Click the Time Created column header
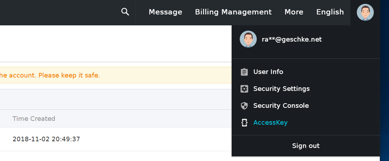389x161 pixels. click(x=34, y=119)
